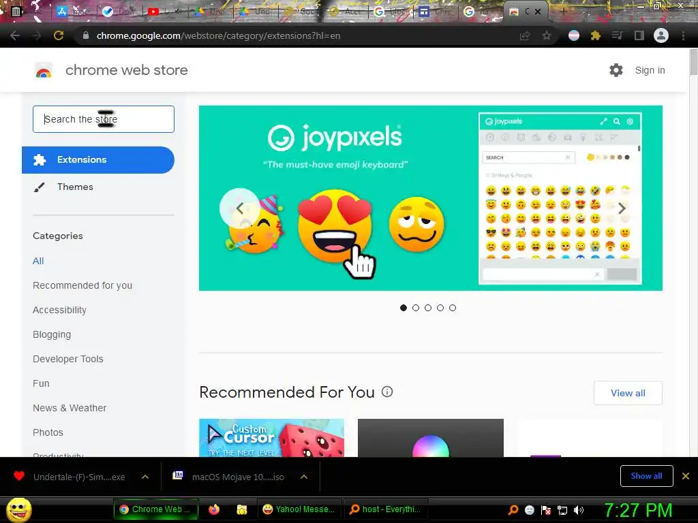Switch to host - Everything taskbar window
This screenshot has width=698, height=523.
coord(386,509)
